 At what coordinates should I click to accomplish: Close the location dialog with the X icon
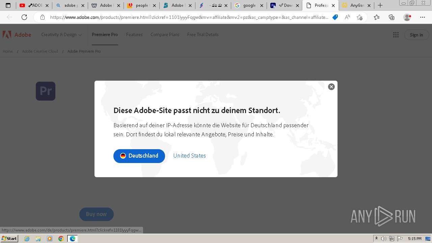331,87
